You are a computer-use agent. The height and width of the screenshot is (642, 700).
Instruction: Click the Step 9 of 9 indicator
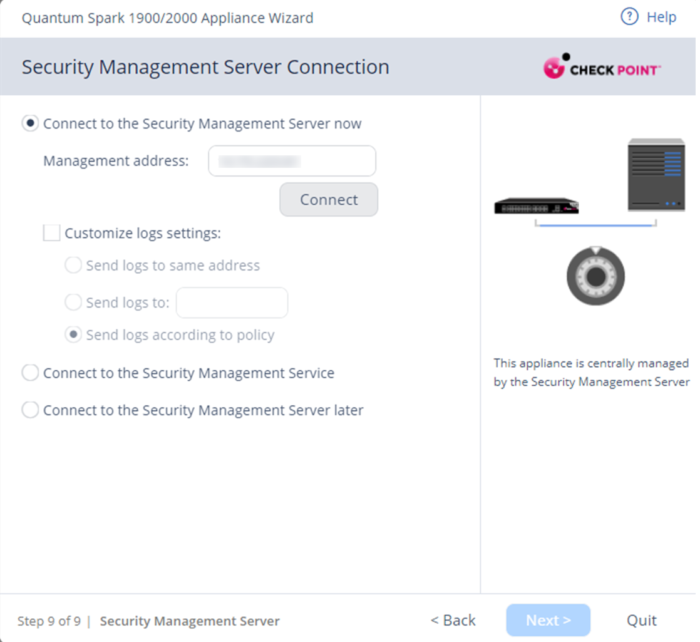click(x=49, y=621)
